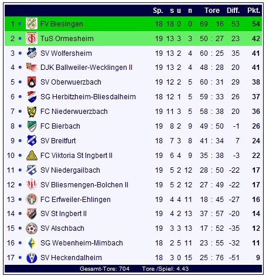Open the SV Wolfersheim crest icon

point(32,53)
